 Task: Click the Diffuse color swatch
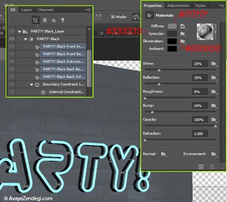(x=172, y=26)
